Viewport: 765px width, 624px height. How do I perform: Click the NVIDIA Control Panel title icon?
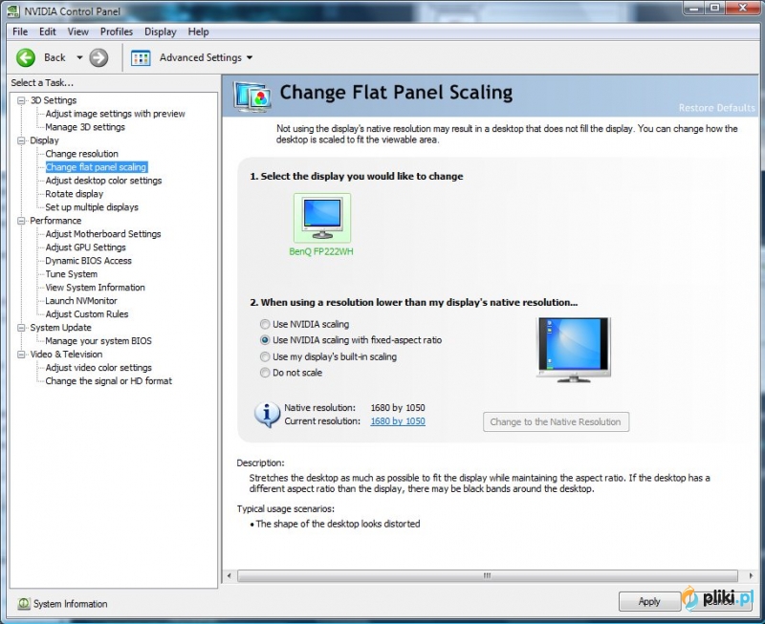[x=13, y=11]
